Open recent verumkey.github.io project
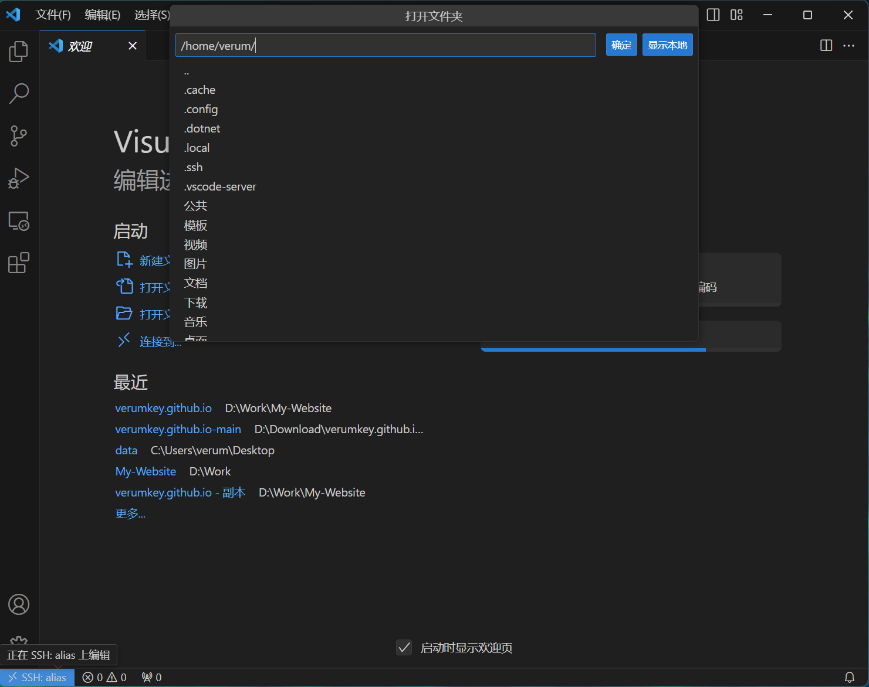 (x=163, y=408)
